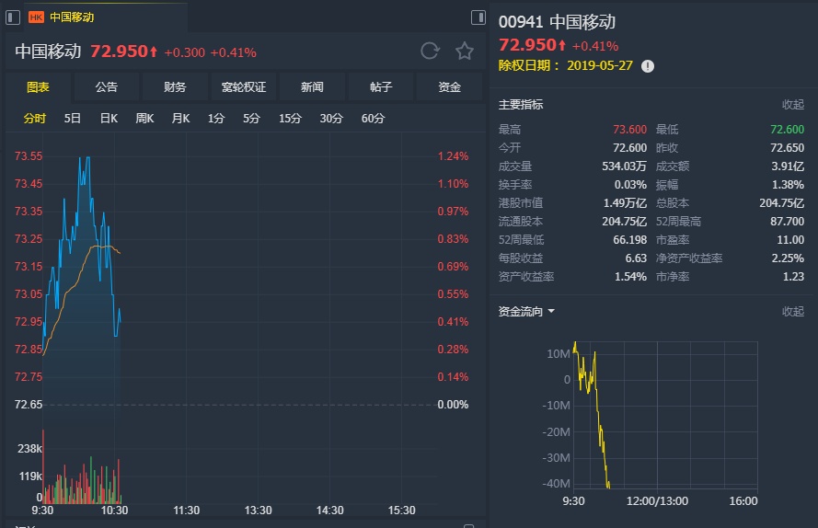Click the HK market badge icon

tap(37, 17)
